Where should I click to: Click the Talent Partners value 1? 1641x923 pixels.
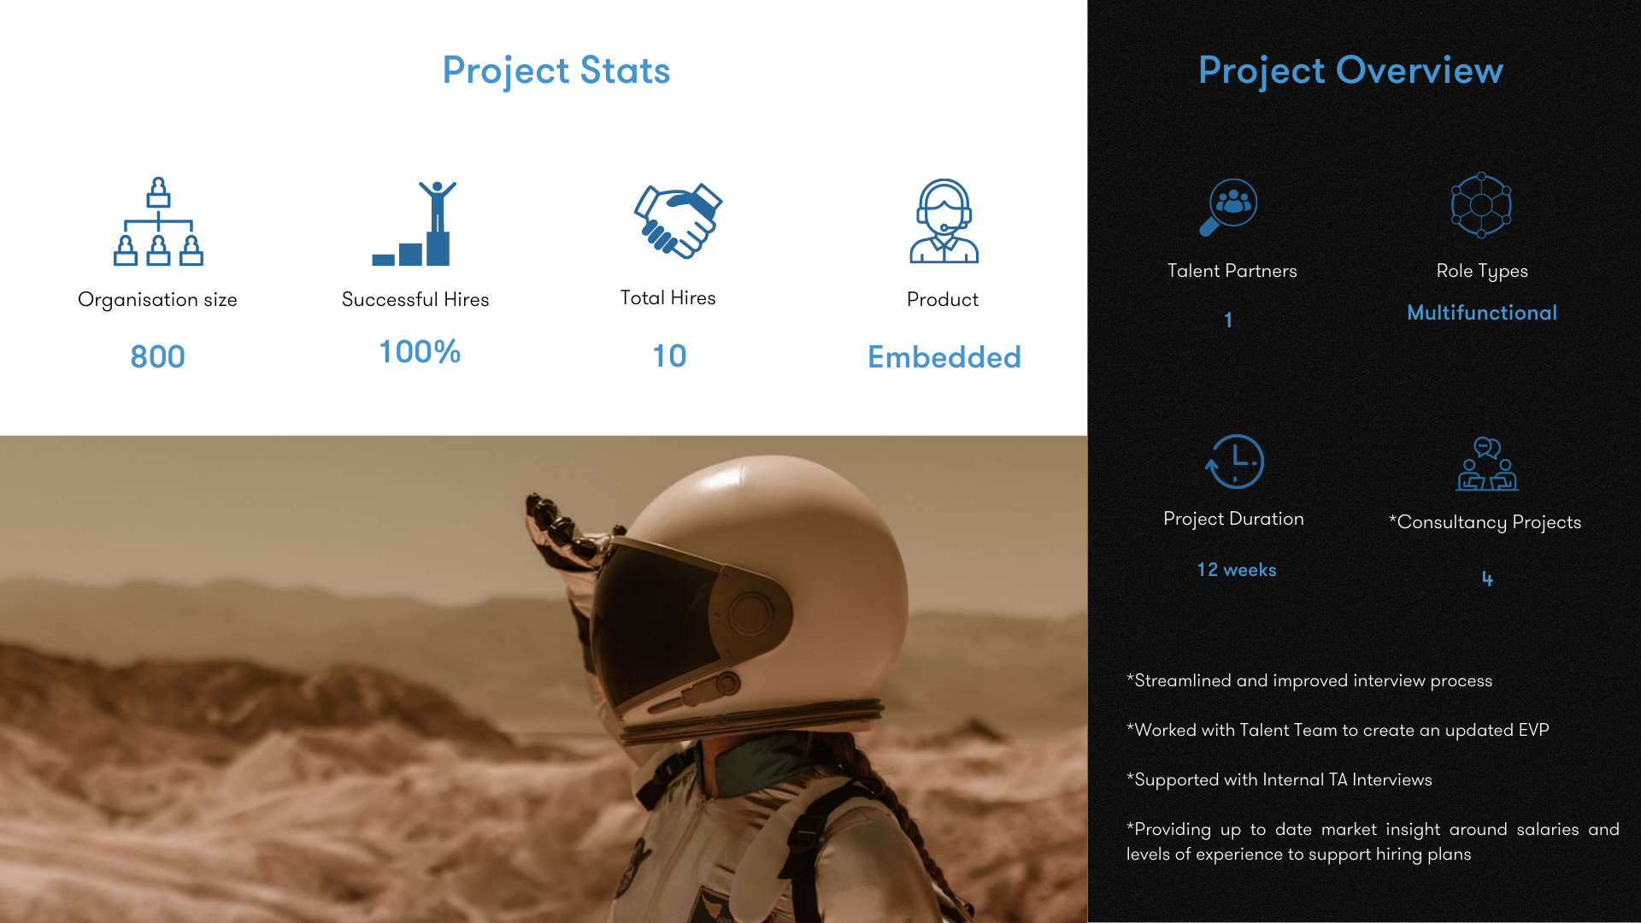[x=1228, y=320]
